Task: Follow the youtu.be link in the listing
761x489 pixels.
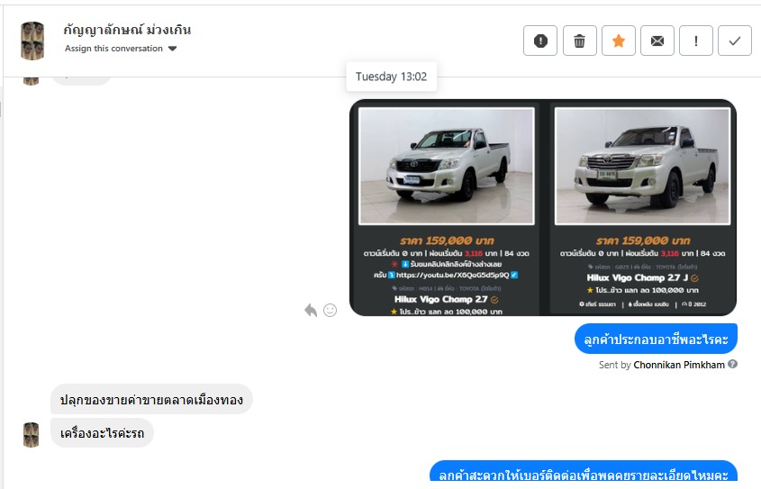Action: point(453,275)
